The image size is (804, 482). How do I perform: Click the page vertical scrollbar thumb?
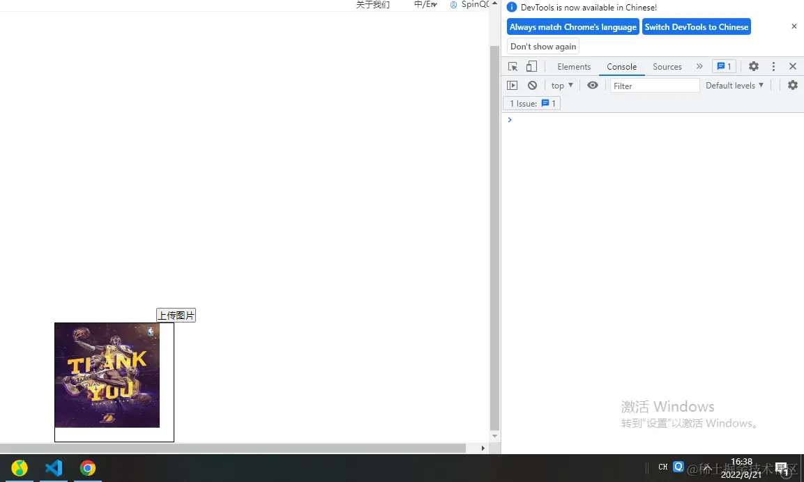coord(494,238)
